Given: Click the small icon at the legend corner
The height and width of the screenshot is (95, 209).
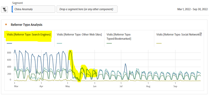Looking at the screenshot, I should [x=201, y=33].
